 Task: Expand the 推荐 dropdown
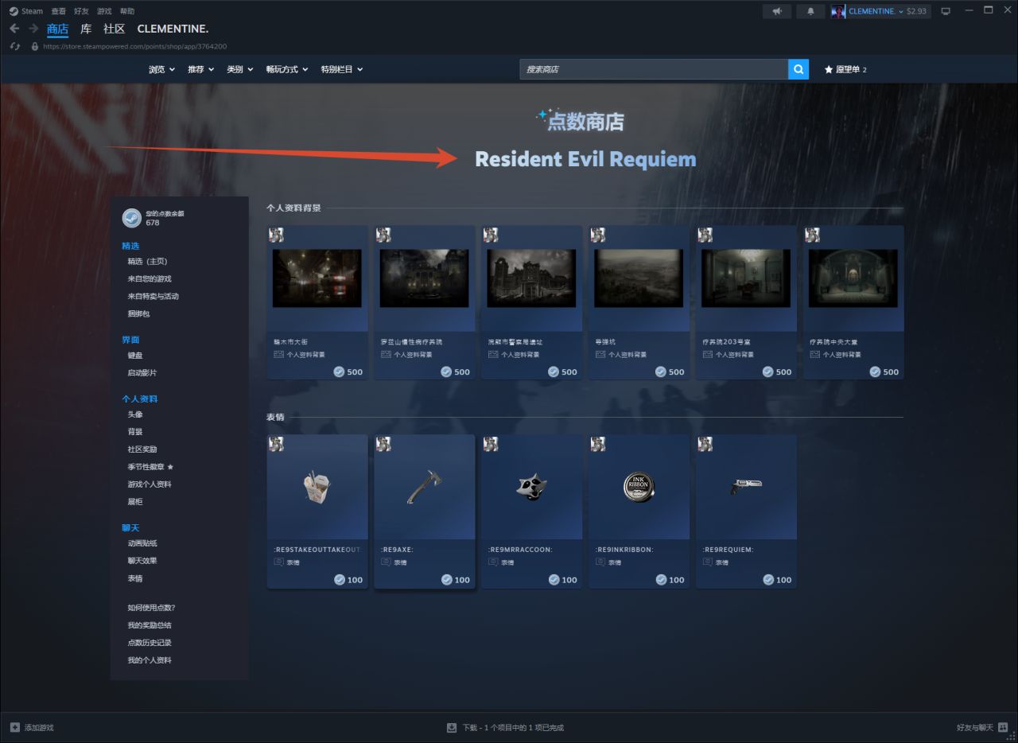click(x=200, y=69)
